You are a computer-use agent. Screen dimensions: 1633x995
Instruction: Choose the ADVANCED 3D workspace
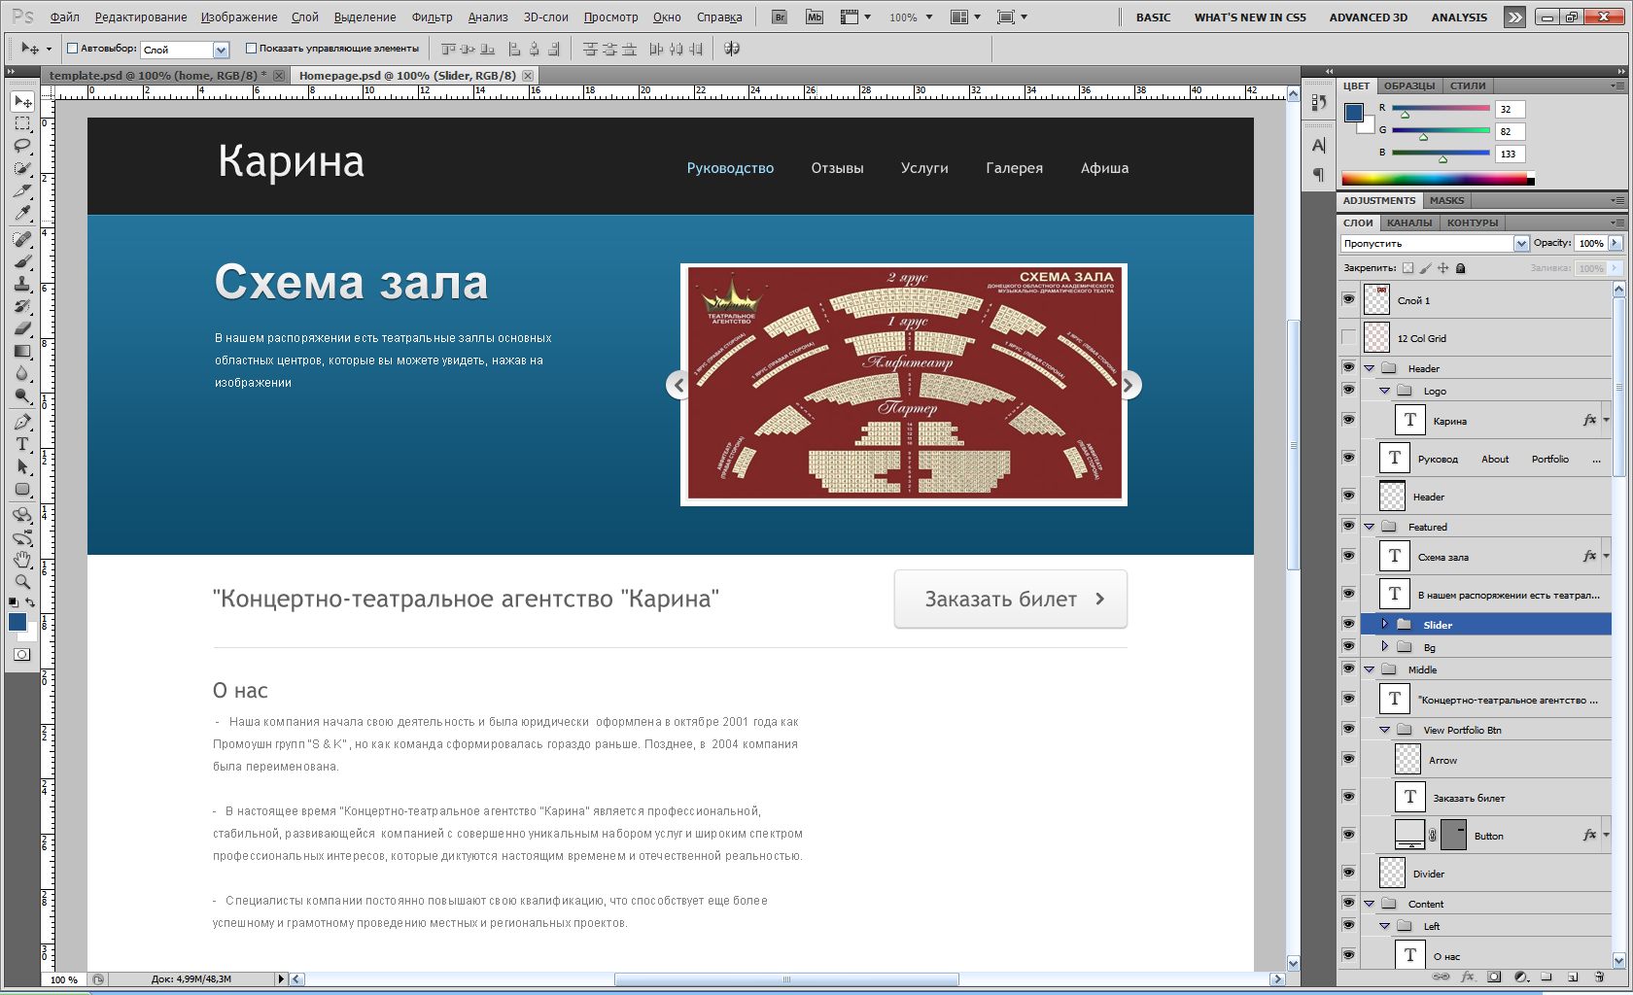pyautogui.click(x=1369, y=17)
